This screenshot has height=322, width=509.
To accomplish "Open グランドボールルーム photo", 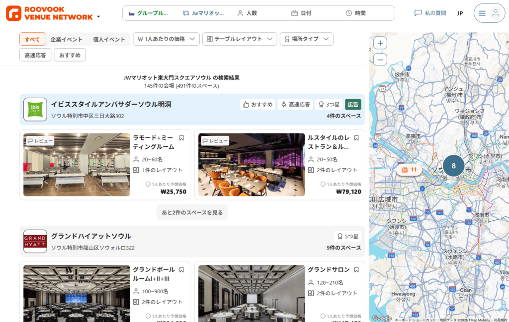I will click(77, 294).
